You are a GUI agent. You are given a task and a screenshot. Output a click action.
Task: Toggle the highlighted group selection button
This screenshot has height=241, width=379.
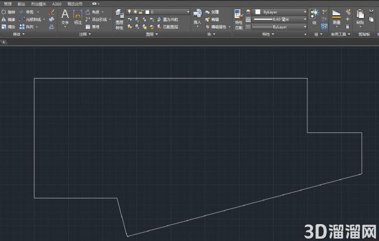pos(324,27)
